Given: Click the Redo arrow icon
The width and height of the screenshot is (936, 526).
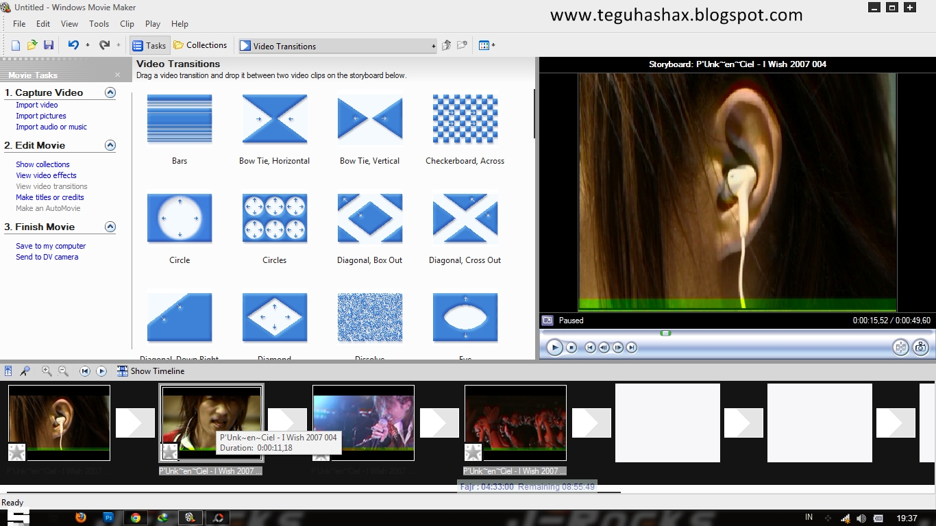Looking at the screenshot, I should point(104,45).
